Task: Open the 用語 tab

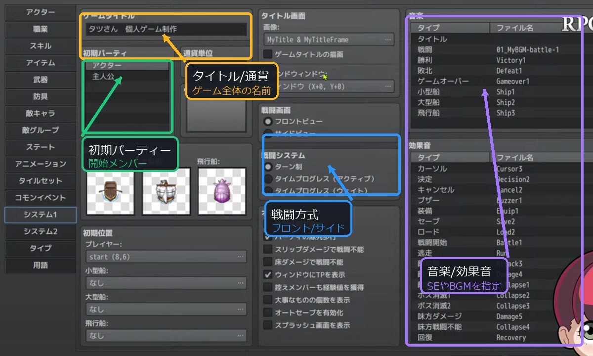Action: click(41, 265)
